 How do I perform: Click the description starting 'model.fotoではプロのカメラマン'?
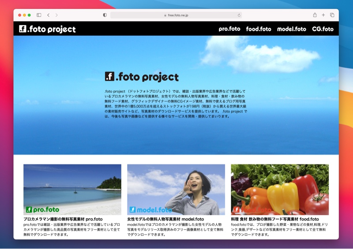[175, 230]
